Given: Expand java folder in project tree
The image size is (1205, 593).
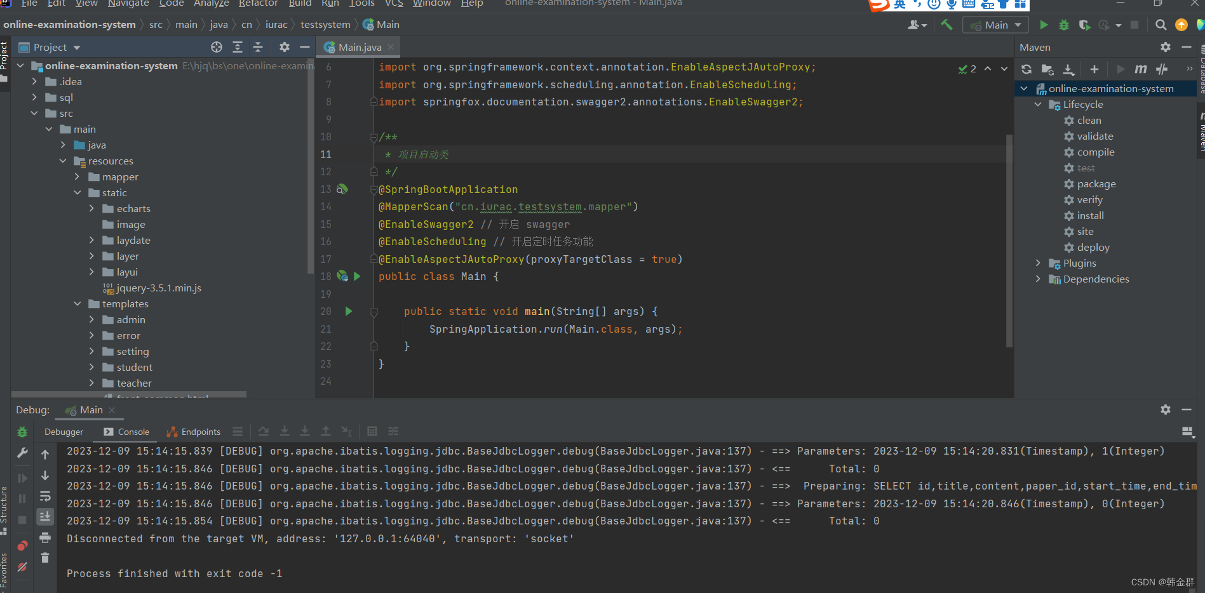Looking at the screenshot, I should (x=63, y=145).
